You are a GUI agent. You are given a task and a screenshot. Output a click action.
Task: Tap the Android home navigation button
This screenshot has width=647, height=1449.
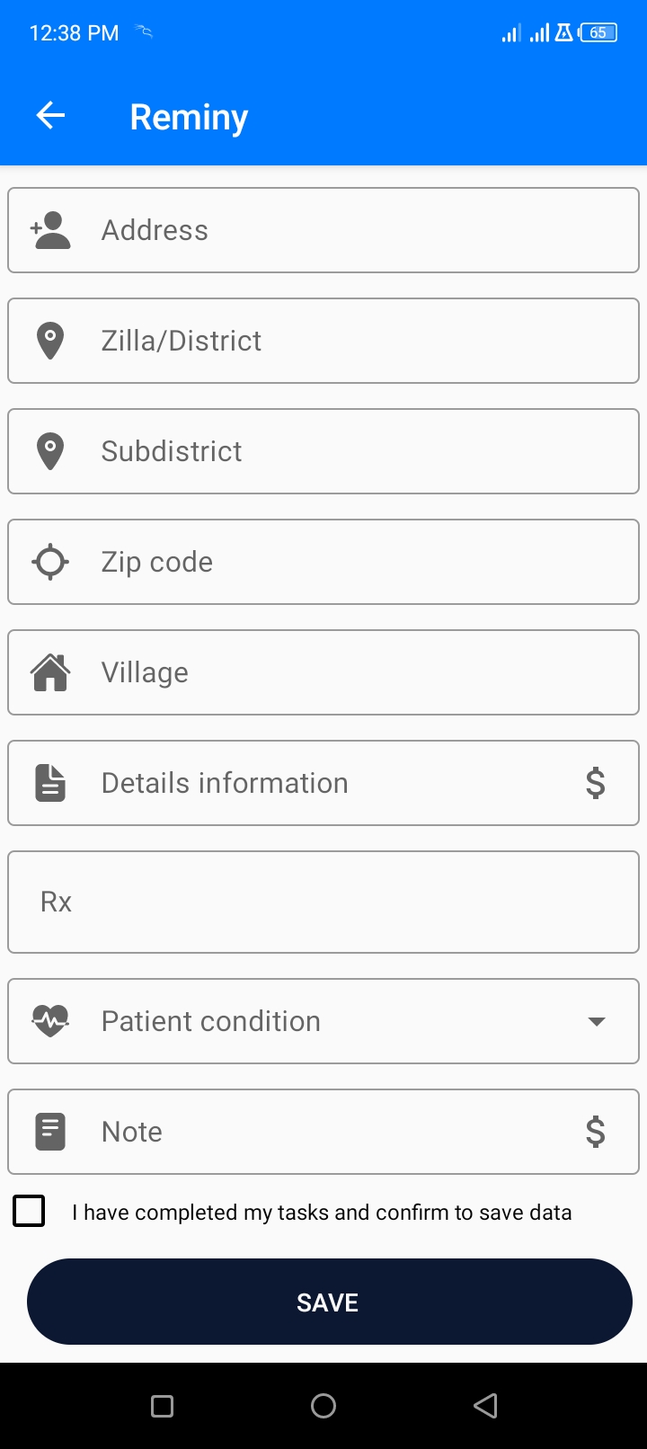(323, 1406)
